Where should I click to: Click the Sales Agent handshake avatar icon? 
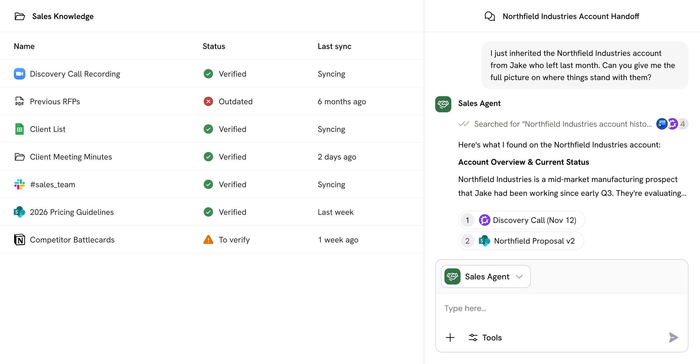(x=443, y=104)
